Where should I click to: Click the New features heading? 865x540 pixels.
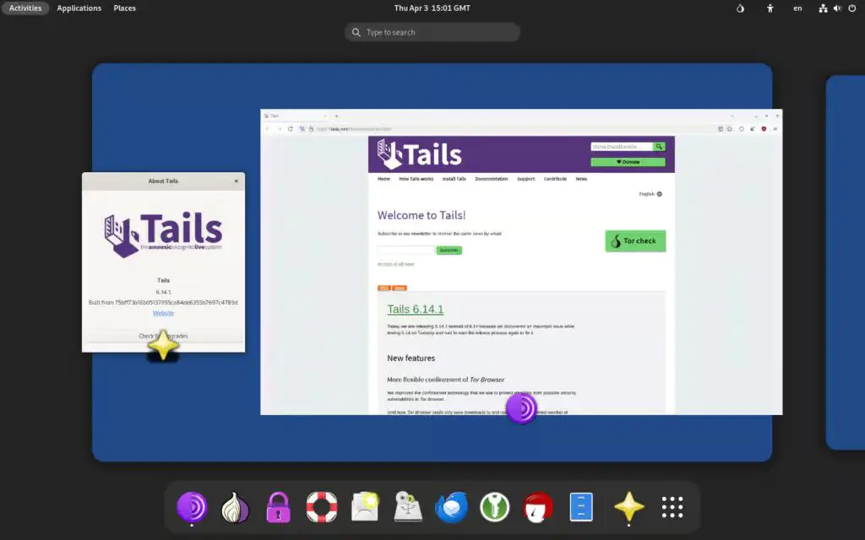point(411,358)
